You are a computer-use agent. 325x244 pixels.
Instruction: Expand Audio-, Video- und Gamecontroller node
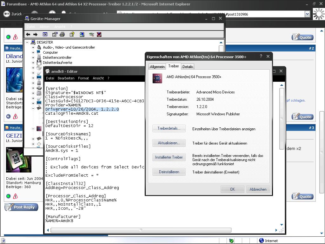point(33,47)
